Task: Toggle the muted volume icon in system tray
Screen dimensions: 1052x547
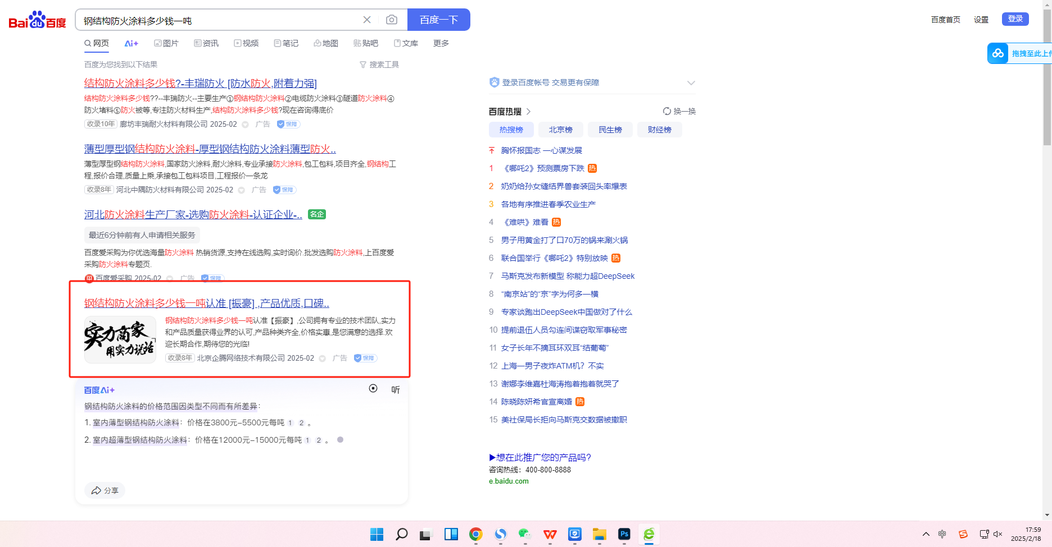Action: tap(998, 534)
